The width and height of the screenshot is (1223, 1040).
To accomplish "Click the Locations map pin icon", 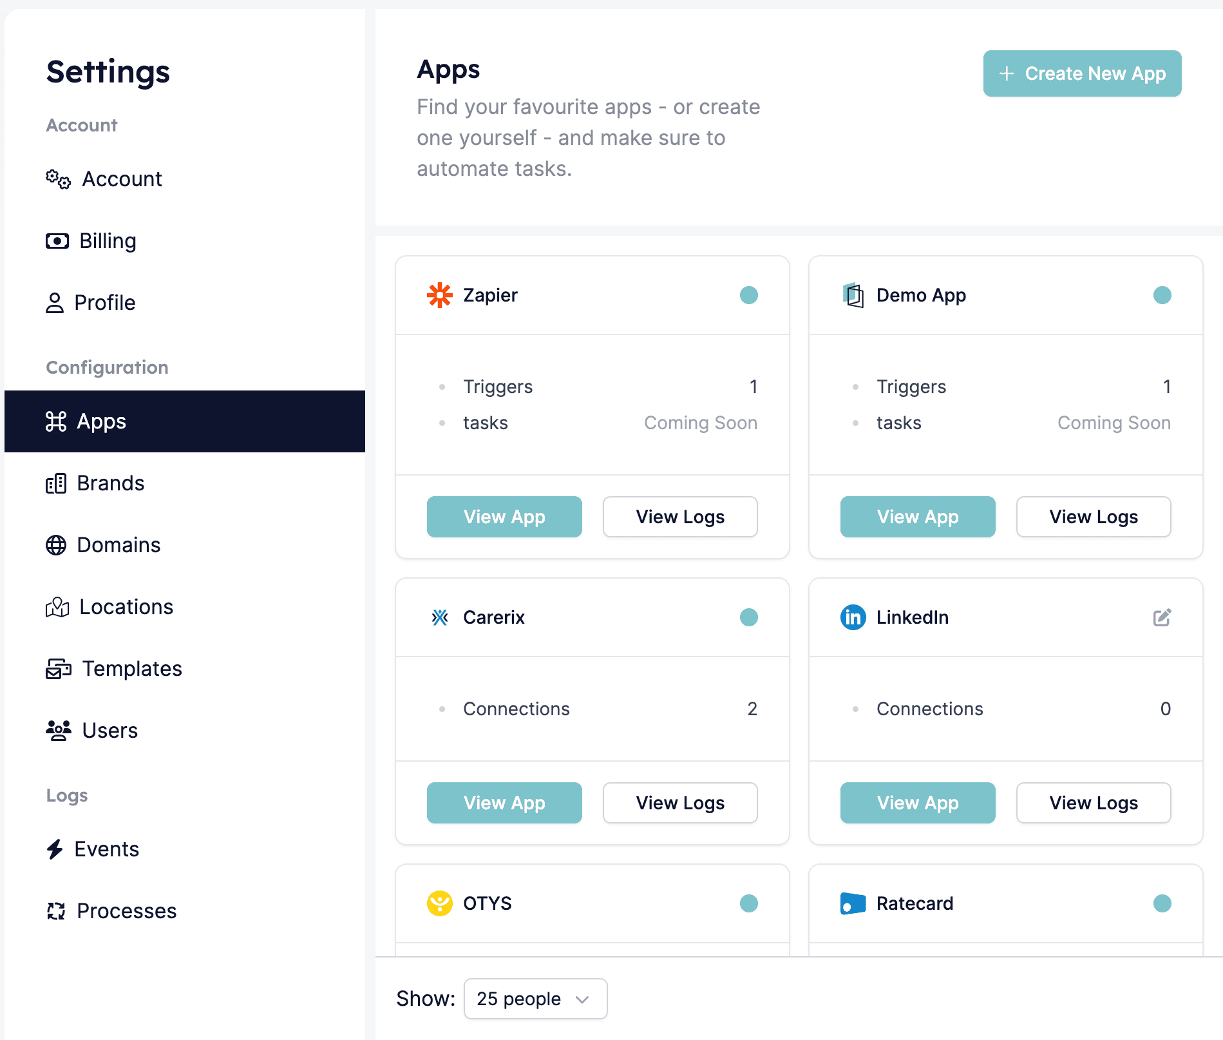I will [x=57, y=607].
